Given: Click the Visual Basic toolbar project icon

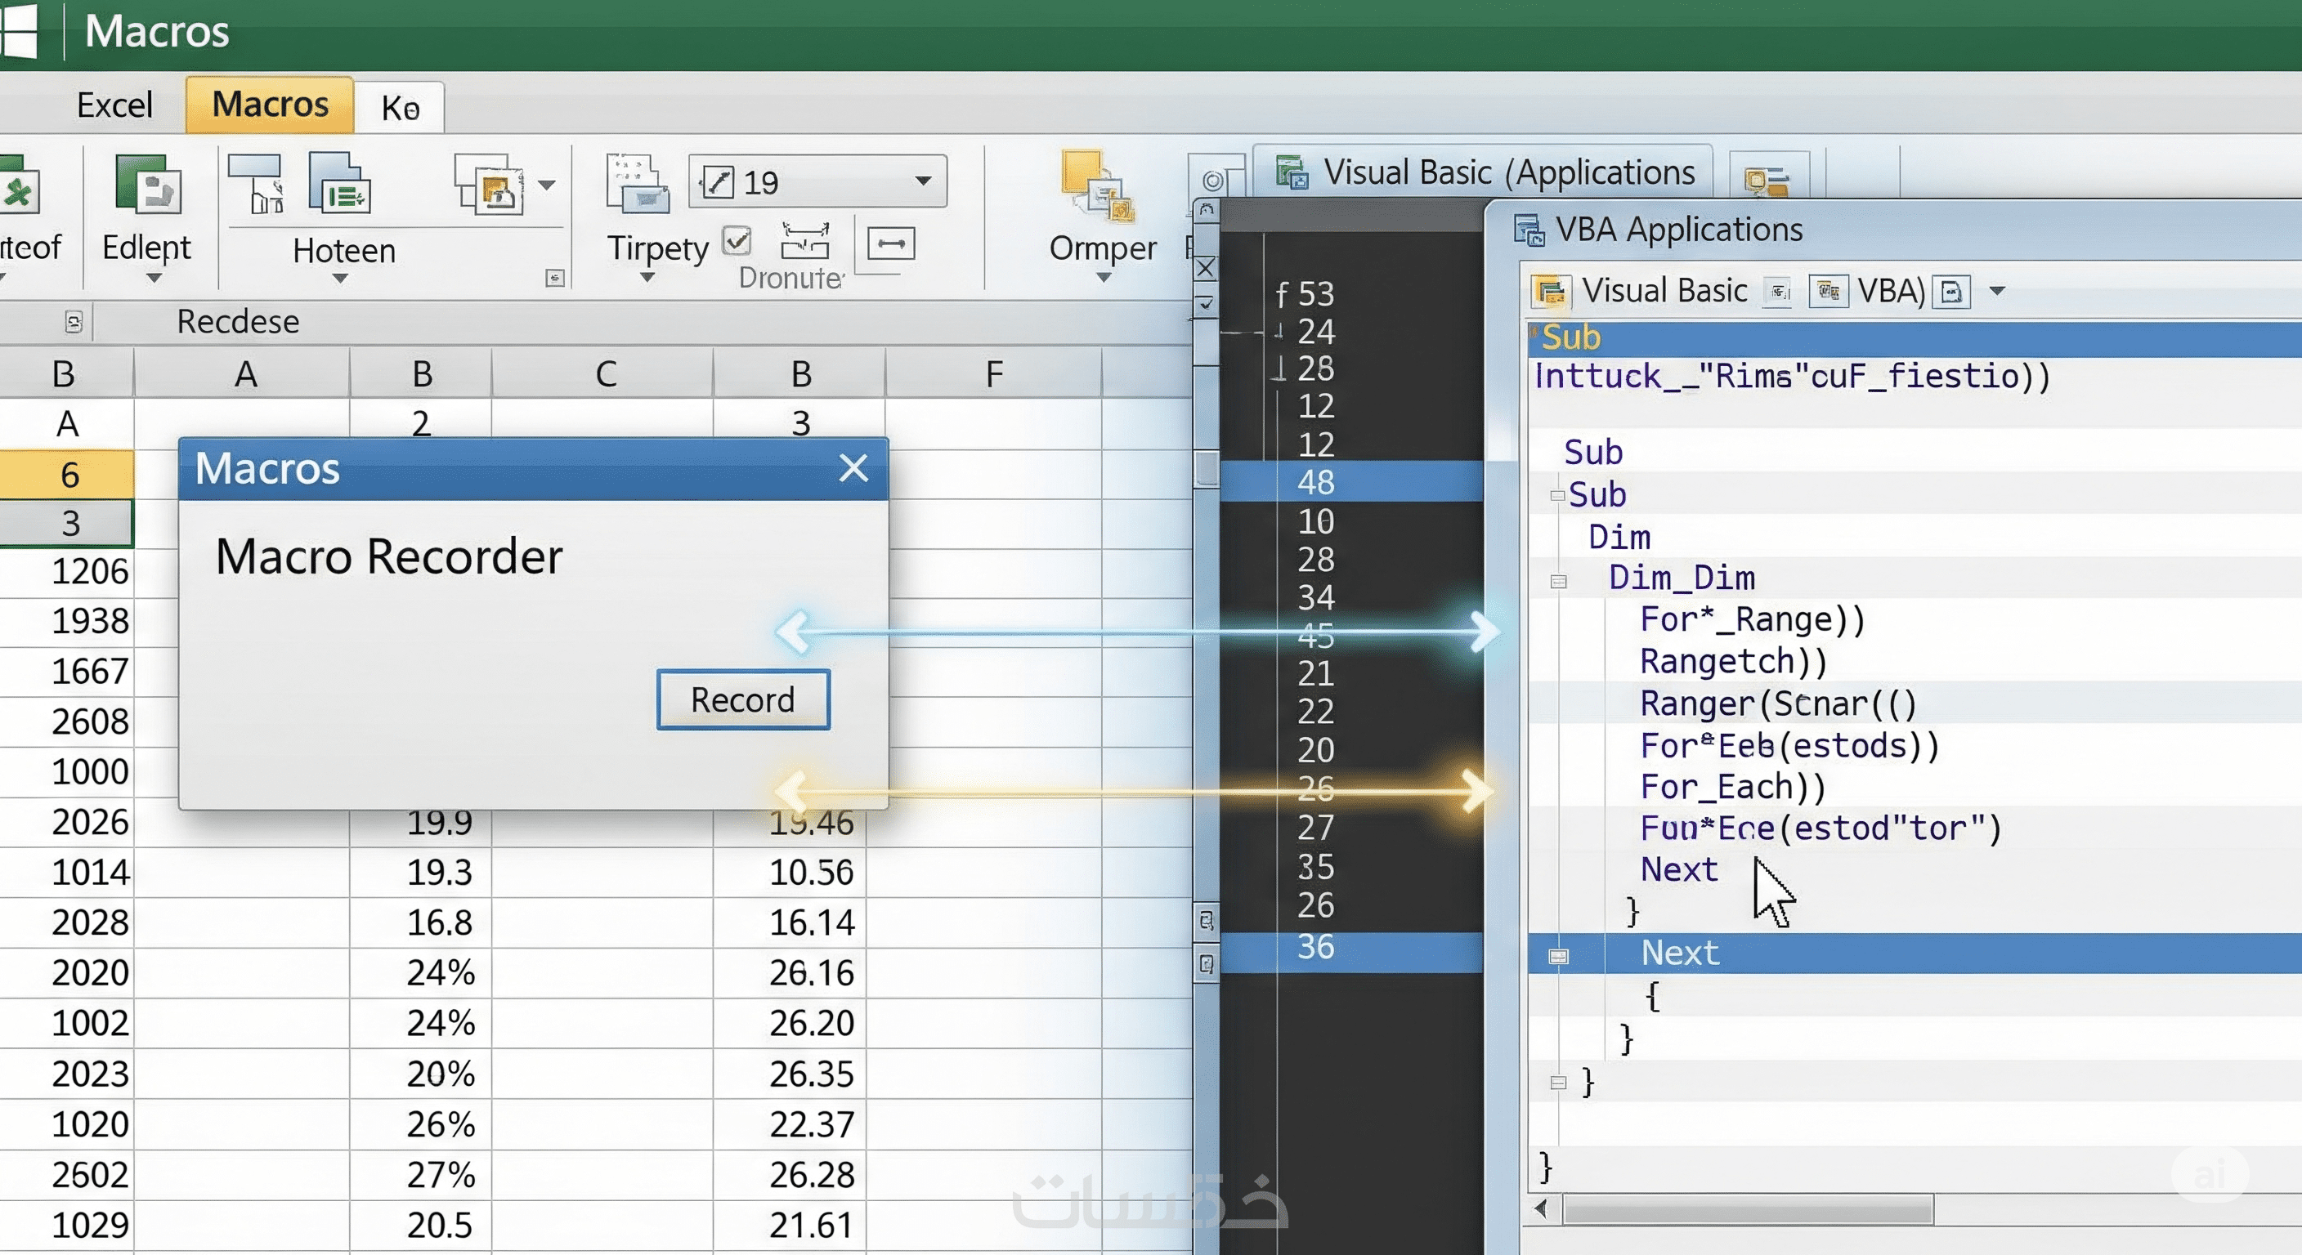Looking at the screenshot, I should coord(1551,291).
